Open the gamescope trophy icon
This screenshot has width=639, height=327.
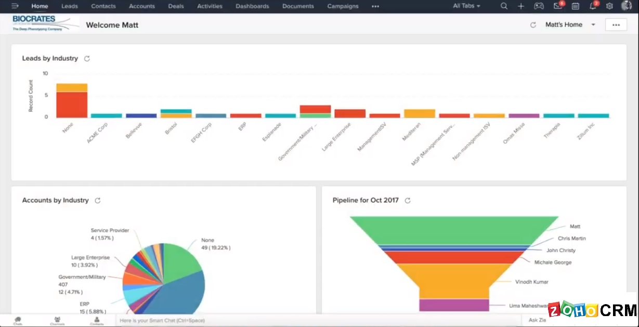539,6
